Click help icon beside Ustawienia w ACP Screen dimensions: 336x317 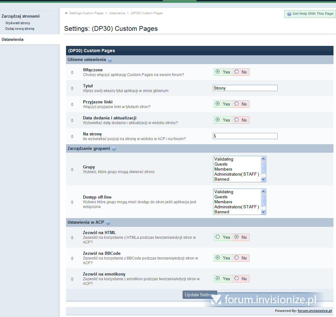click(x=108, y=223)
